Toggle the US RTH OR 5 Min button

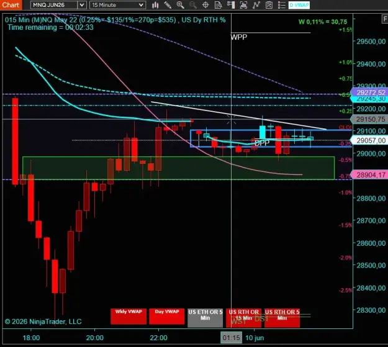tap(282, 318)
